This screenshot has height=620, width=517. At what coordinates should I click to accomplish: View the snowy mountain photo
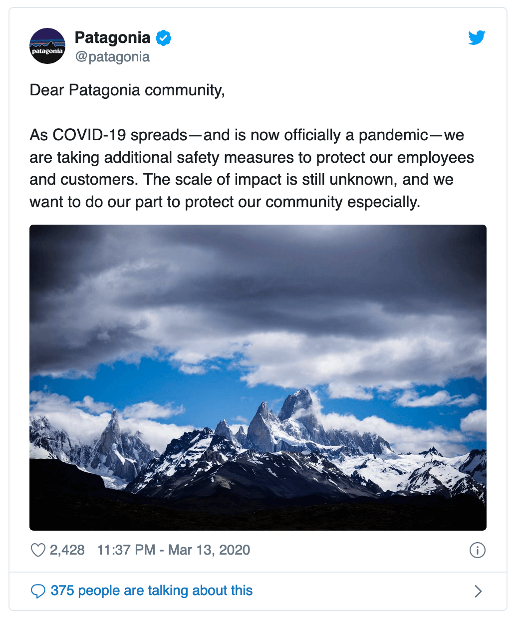click(258, 377)
